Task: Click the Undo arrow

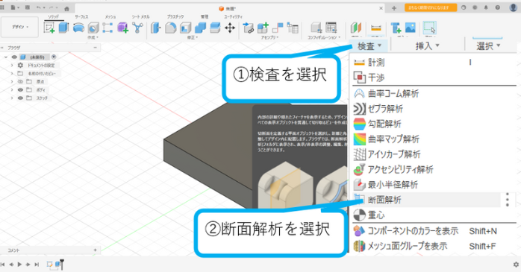Action: coord(39,7)
